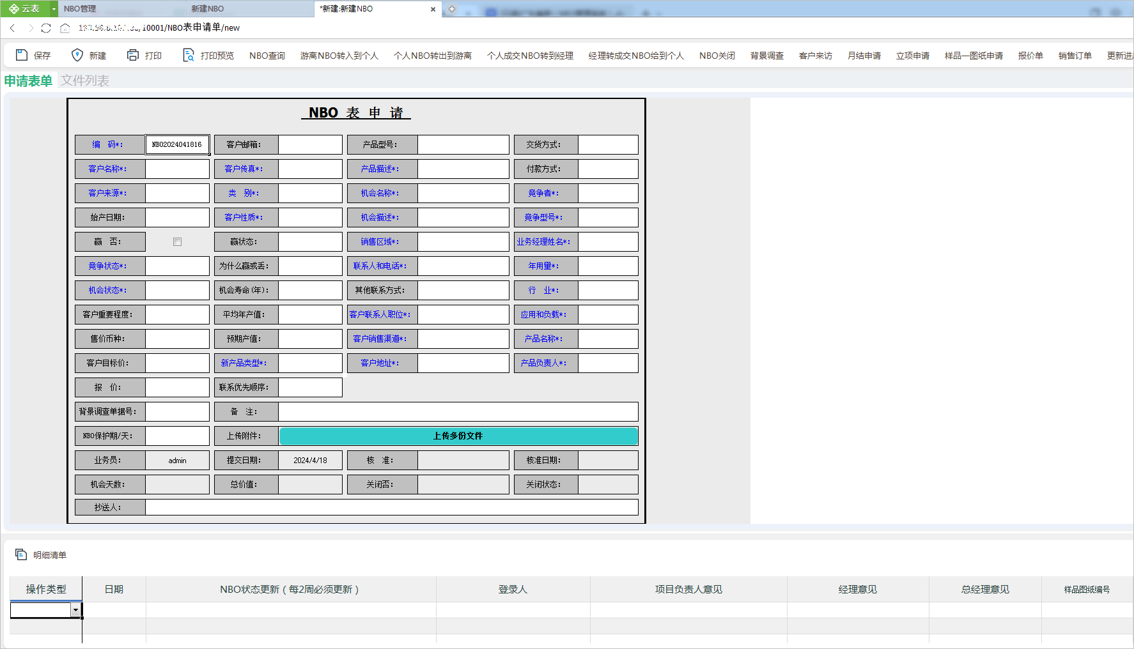The image size is (1134, 649).
Task: Click the 经理意见 column header
Action: coord(858,589)
